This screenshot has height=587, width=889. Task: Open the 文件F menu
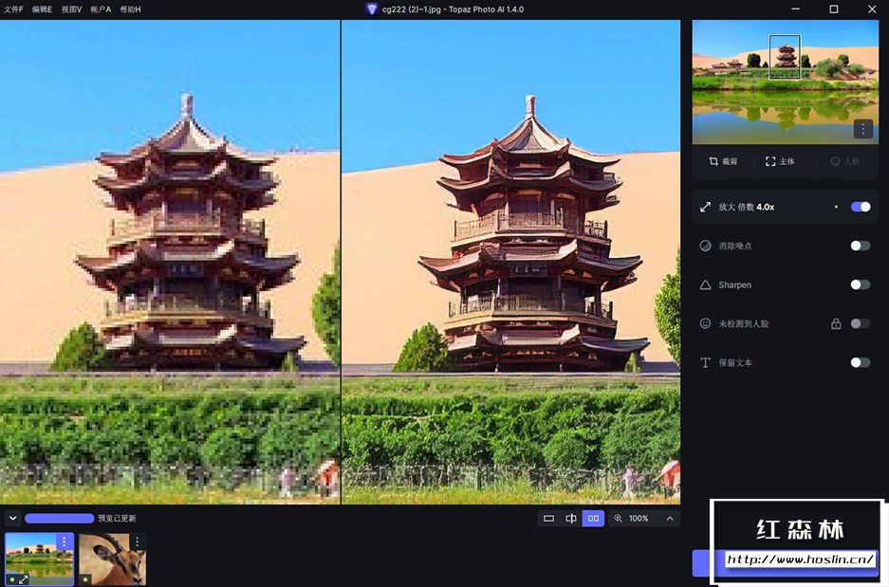[x=13, y=9]
